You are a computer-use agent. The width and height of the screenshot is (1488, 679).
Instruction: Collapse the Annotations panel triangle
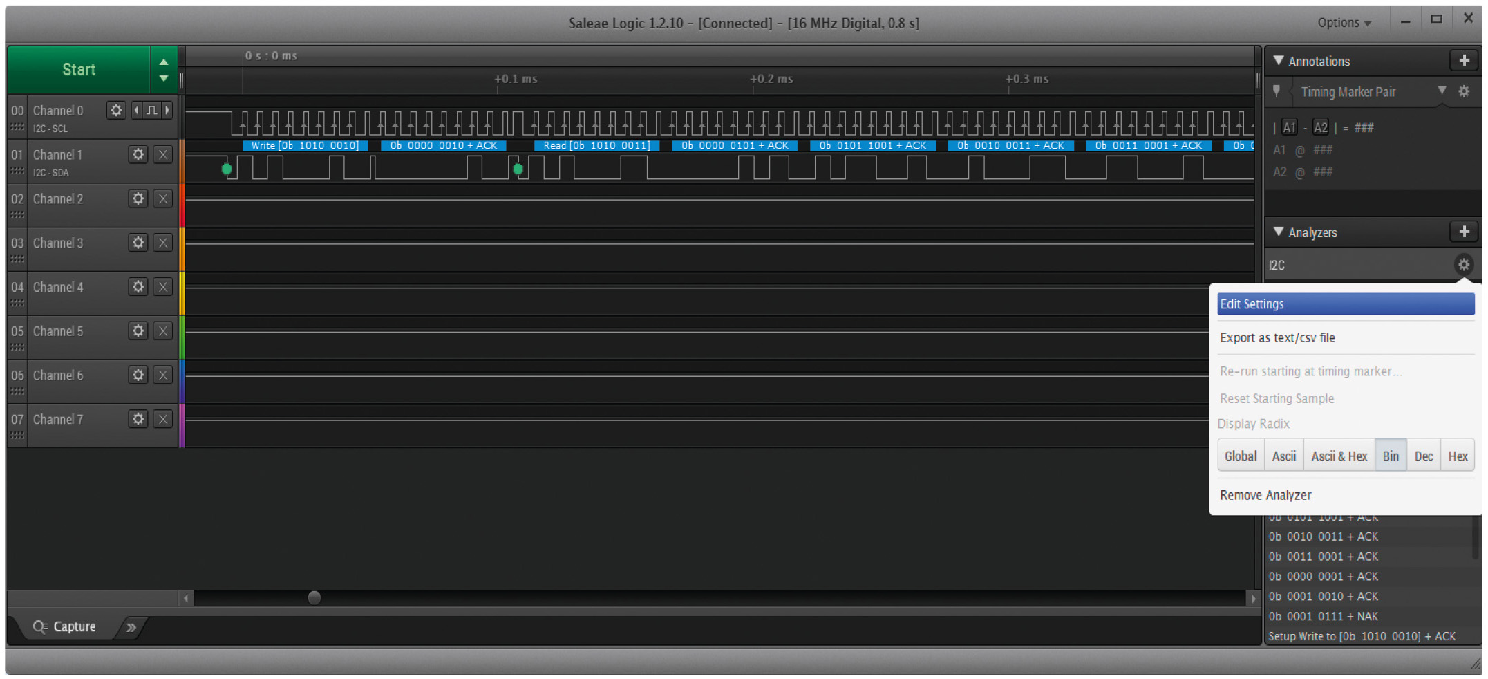pyautogui.click(x=1278, y=61)
